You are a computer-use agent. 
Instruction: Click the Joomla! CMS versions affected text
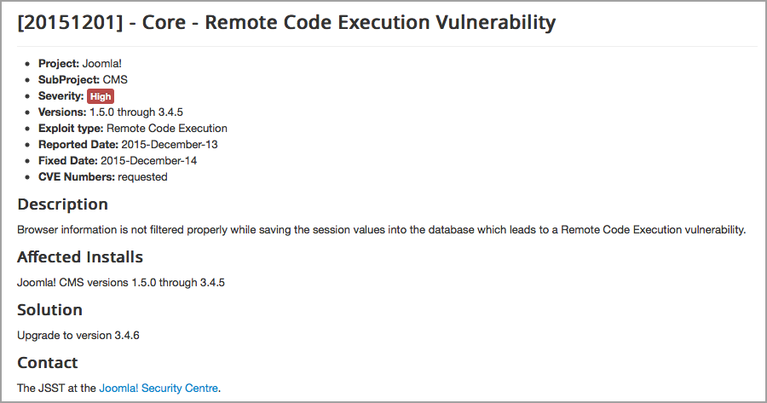tap(121, 282)
